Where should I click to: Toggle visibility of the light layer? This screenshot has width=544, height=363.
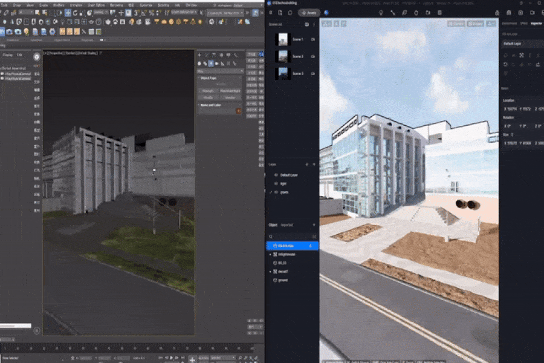coord(276,183)
